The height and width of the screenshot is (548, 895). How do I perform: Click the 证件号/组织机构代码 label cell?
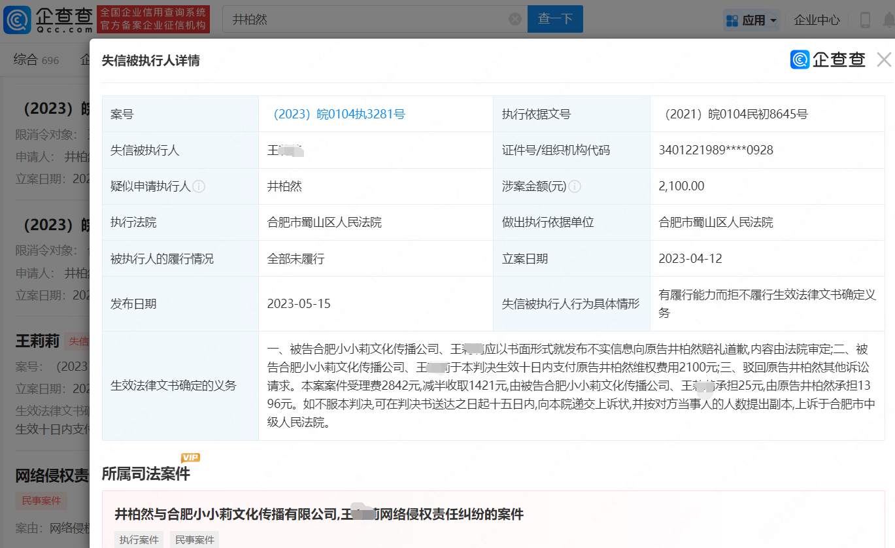[571, 150]
